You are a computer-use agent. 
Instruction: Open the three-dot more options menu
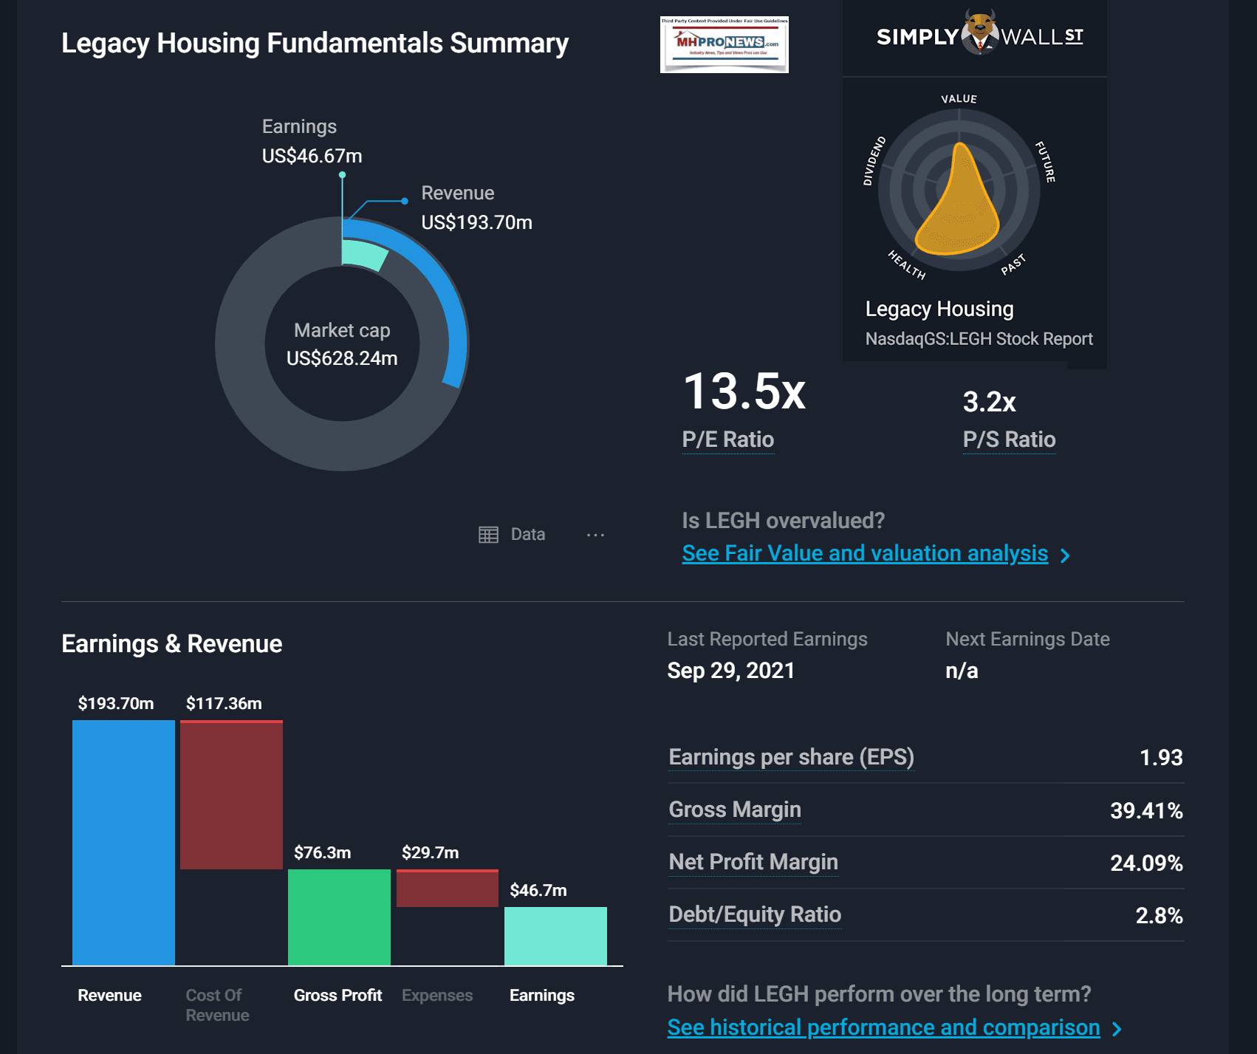pyautogui.click(x=595, y=535)
